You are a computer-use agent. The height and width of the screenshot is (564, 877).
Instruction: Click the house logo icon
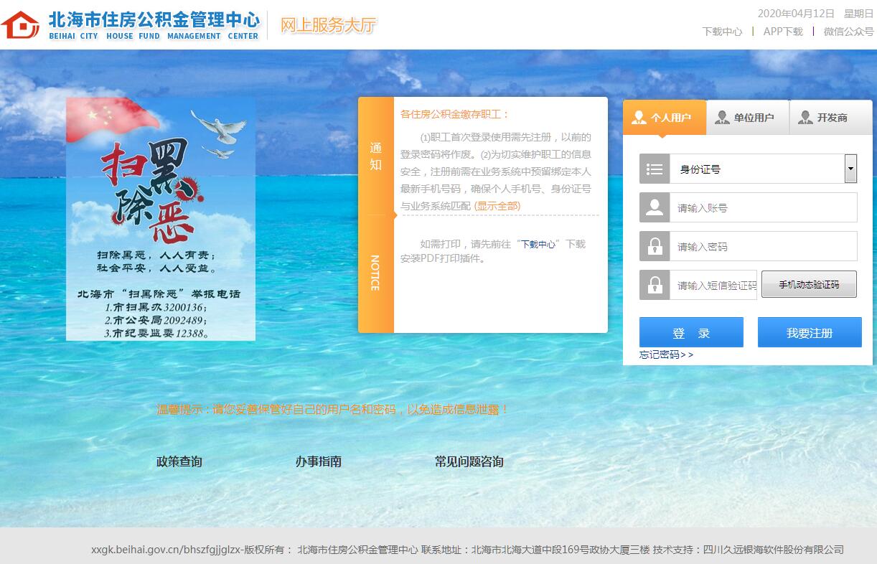click(x=20, y=25)
